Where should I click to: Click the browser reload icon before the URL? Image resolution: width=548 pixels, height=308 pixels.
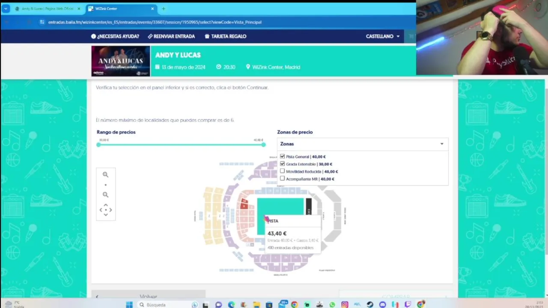29,22
